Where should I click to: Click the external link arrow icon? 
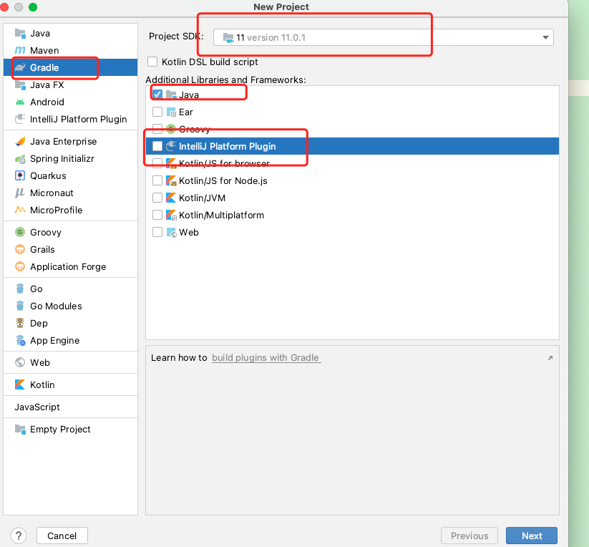[550, 358]
